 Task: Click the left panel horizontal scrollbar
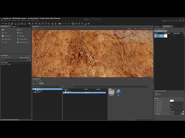(9, 120)
